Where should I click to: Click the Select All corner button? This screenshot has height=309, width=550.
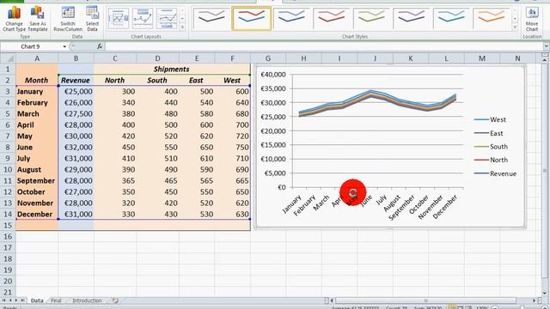(8, 58)
